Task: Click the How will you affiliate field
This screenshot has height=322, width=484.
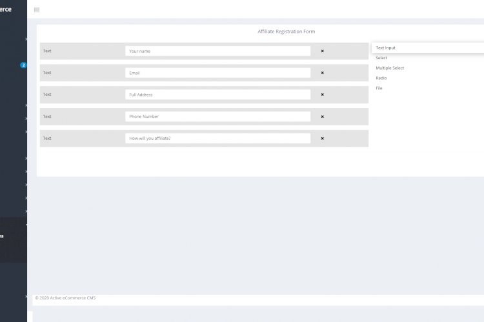Action: (217, 138)
